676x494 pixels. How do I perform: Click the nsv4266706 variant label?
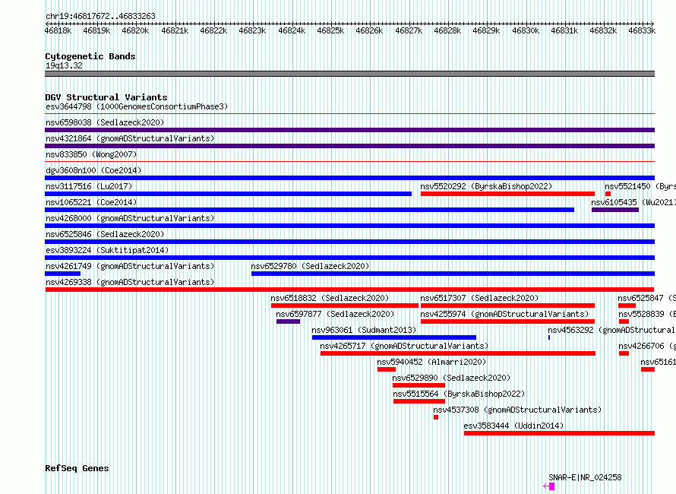(x=646, y=346)
